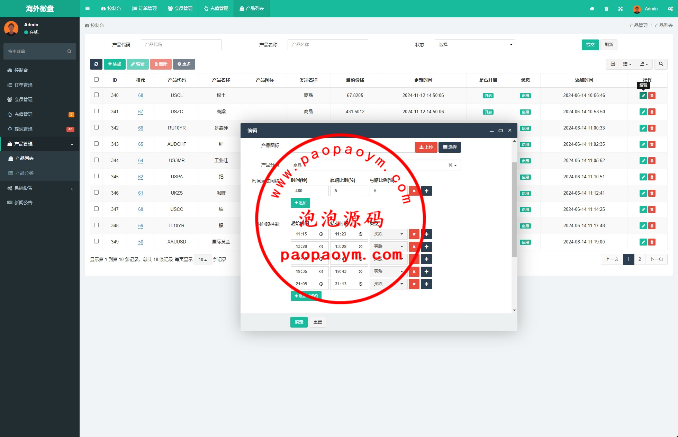Screen dimensions: 678x437
Task: Switch to the 充值管理 top tab
Action: [x=216, y=9]
